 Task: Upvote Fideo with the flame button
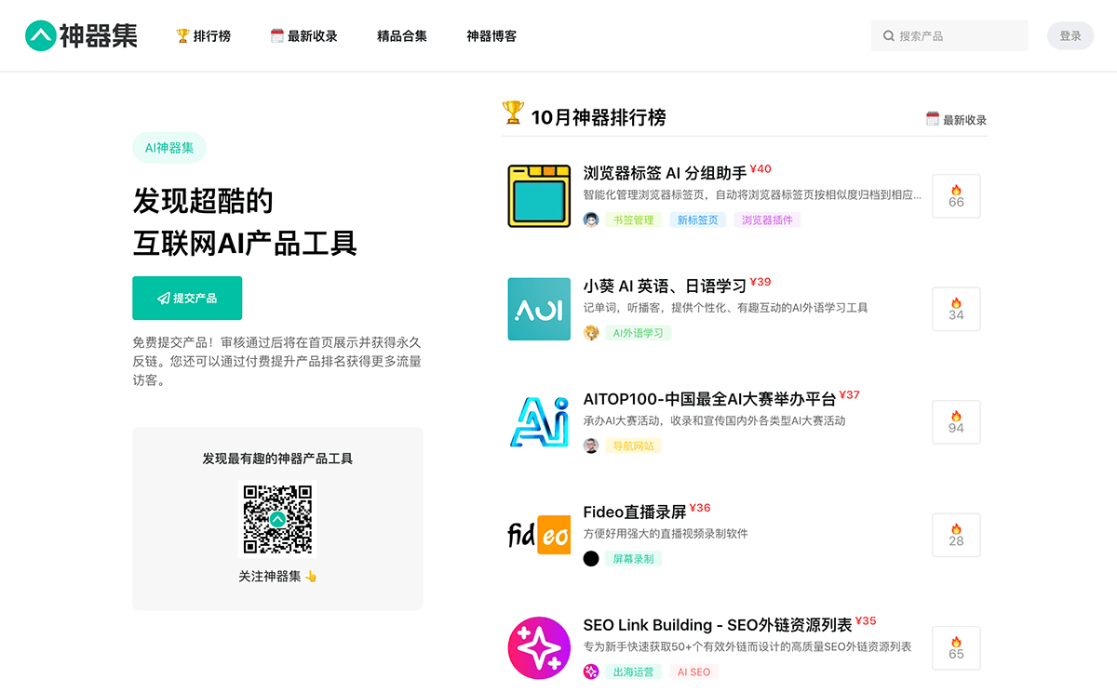point(956,535)
